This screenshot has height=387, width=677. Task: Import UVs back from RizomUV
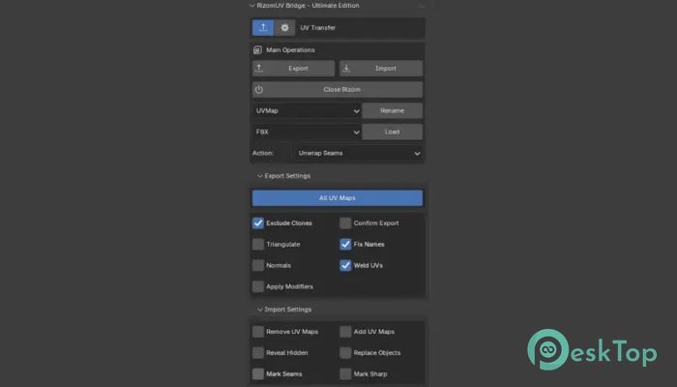381,69
